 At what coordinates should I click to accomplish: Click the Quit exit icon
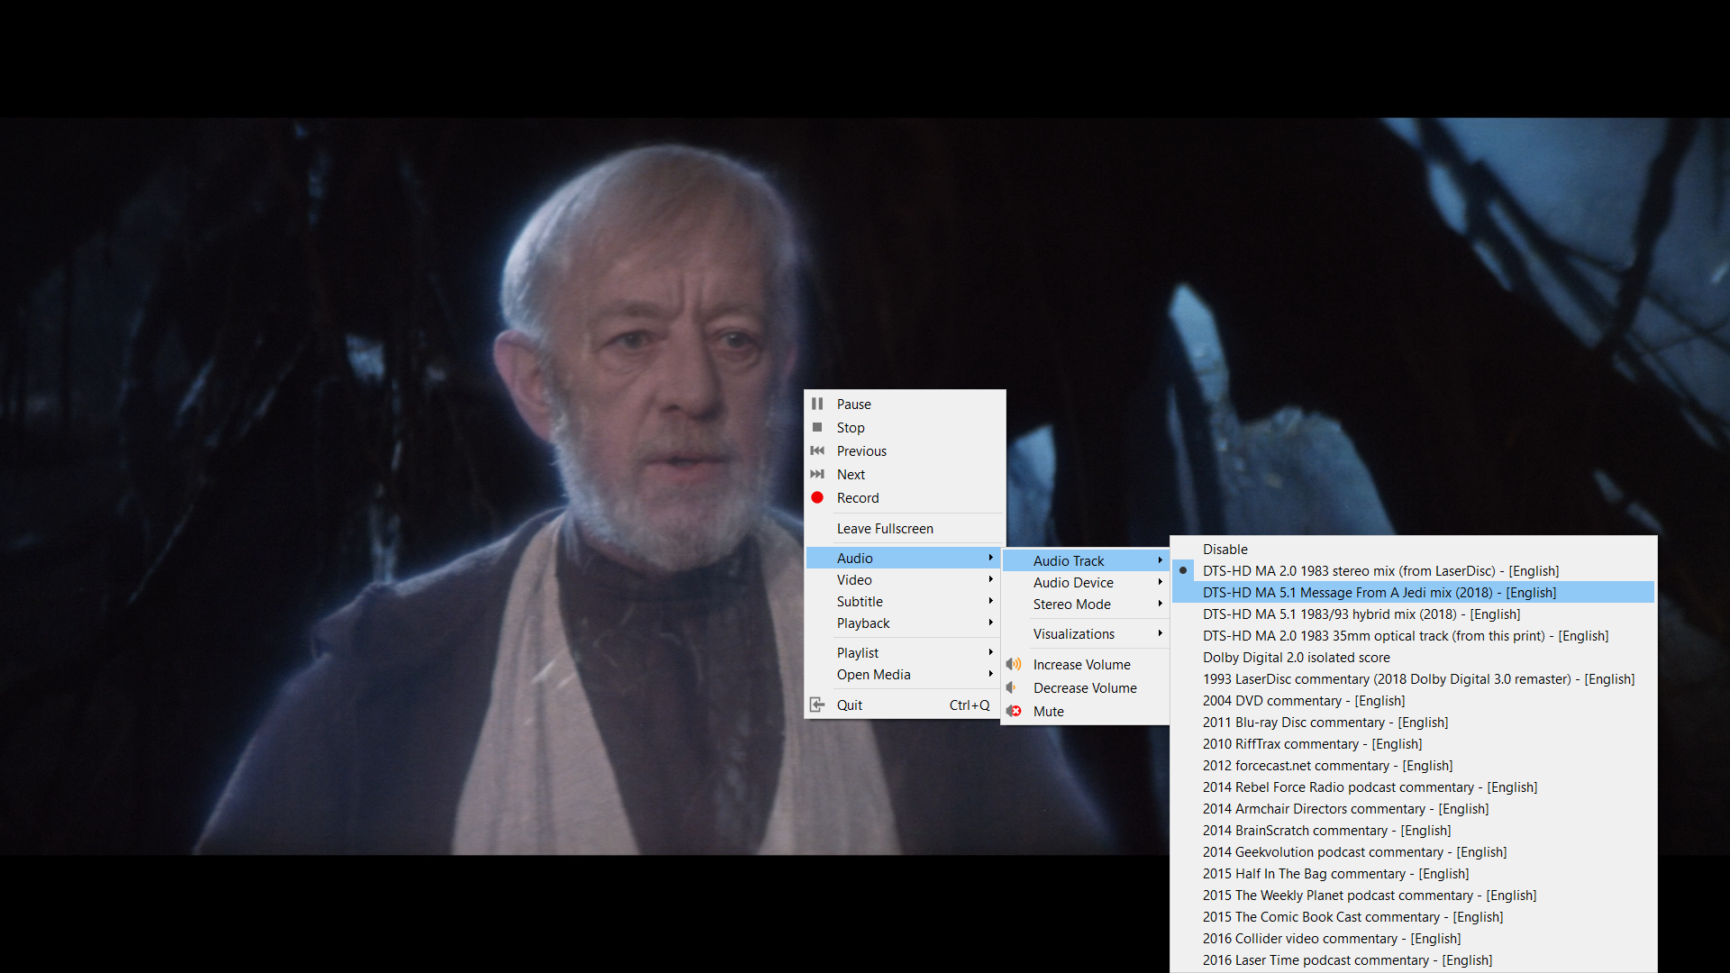817,705
